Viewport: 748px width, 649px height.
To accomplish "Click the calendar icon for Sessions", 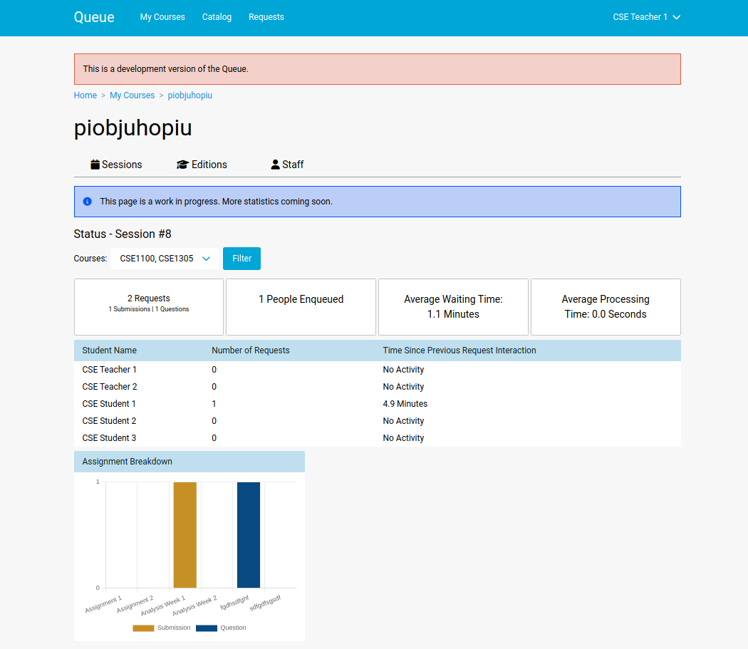I will tap(95, 165).
